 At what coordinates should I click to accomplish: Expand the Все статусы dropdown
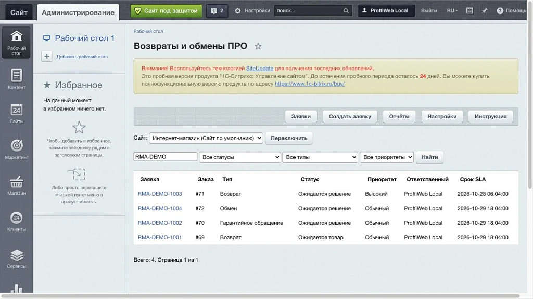240,157
